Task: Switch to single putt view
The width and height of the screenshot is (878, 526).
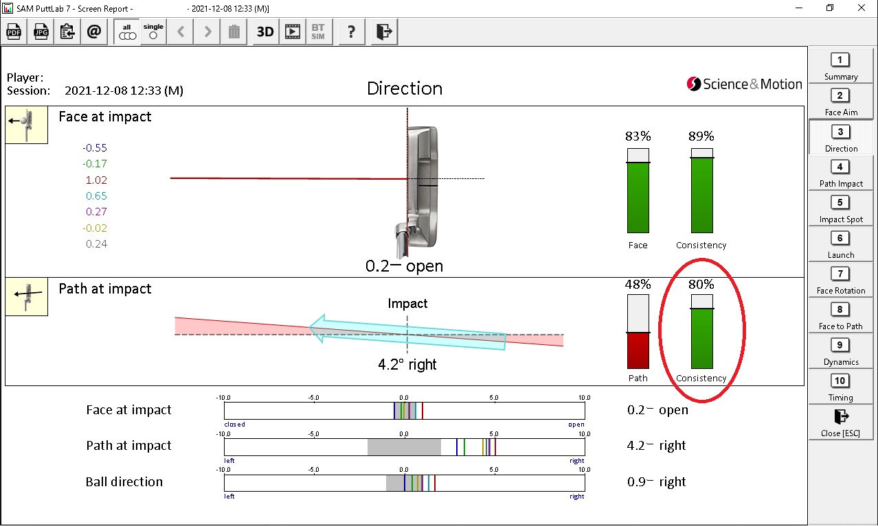Action: pyautogui.click(x=153, y=32)
